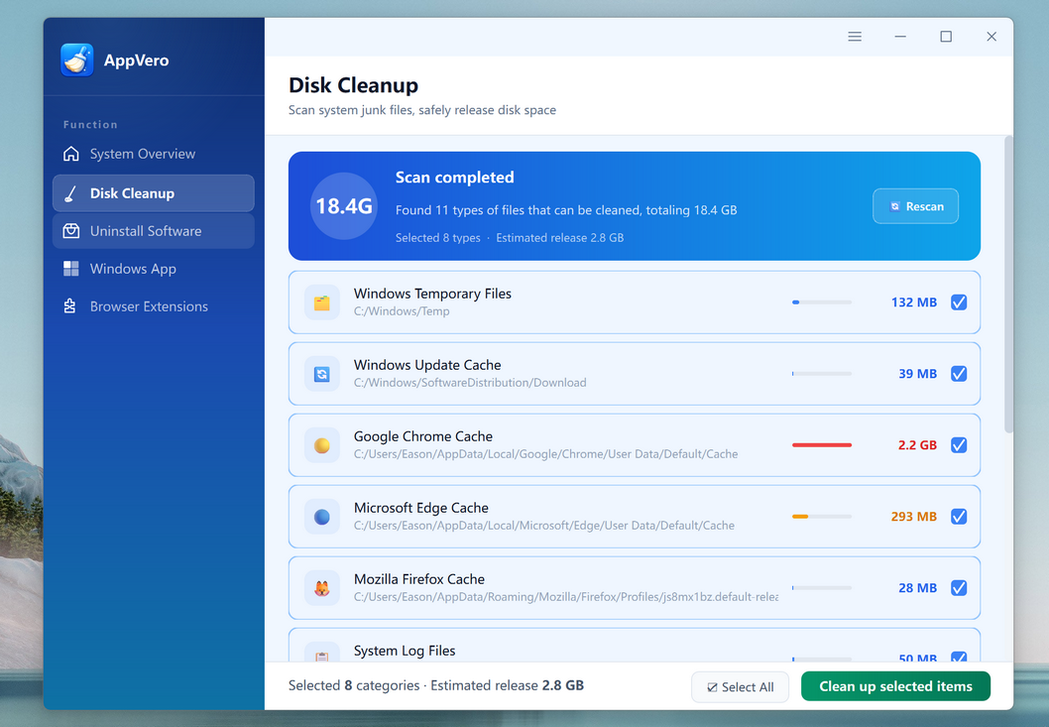The image size is (1049, 727).
Task: Click the Rescan button
Action: (915, 206)
